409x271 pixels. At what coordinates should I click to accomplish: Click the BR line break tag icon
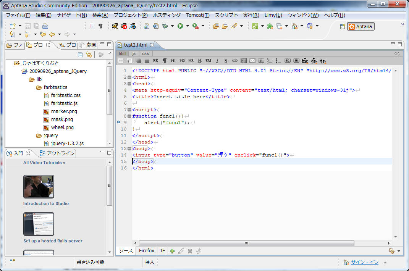[x=155, y=61]
